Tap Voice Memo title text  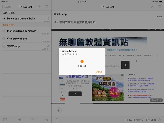coord(69,51)
